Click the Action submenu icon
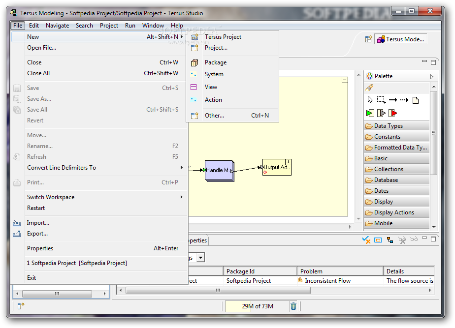Screen dimensions: 455x328 (194, 100)
